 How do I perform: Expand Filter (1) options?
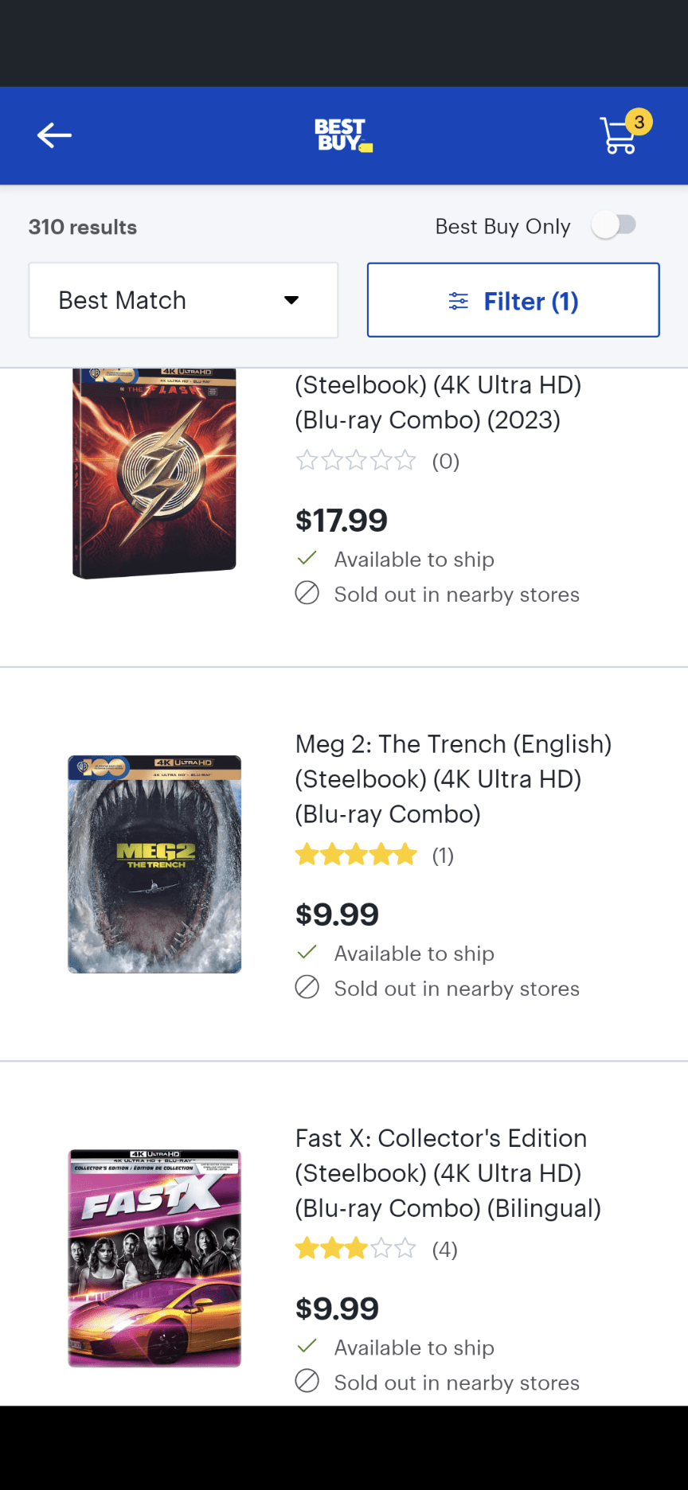513,300
